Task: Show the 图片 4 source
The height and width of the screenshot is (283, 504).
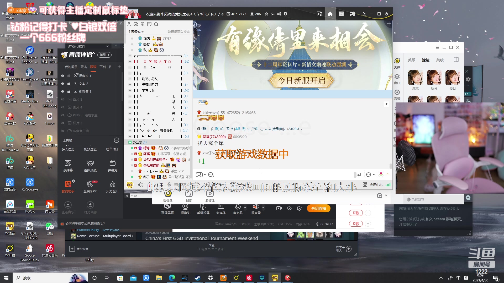Action: click(62, 107)
